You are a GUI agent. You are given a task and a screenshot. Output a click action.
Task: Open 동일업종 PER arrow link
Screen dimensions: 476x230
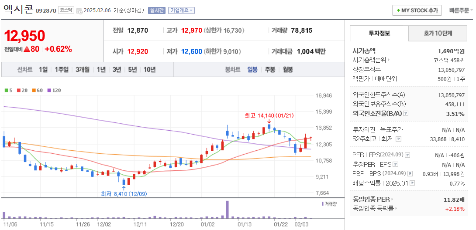(x=392, y=200)
